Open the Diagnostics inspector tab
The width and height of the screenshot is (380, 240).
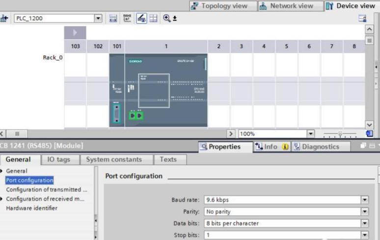tap(321, 147)
